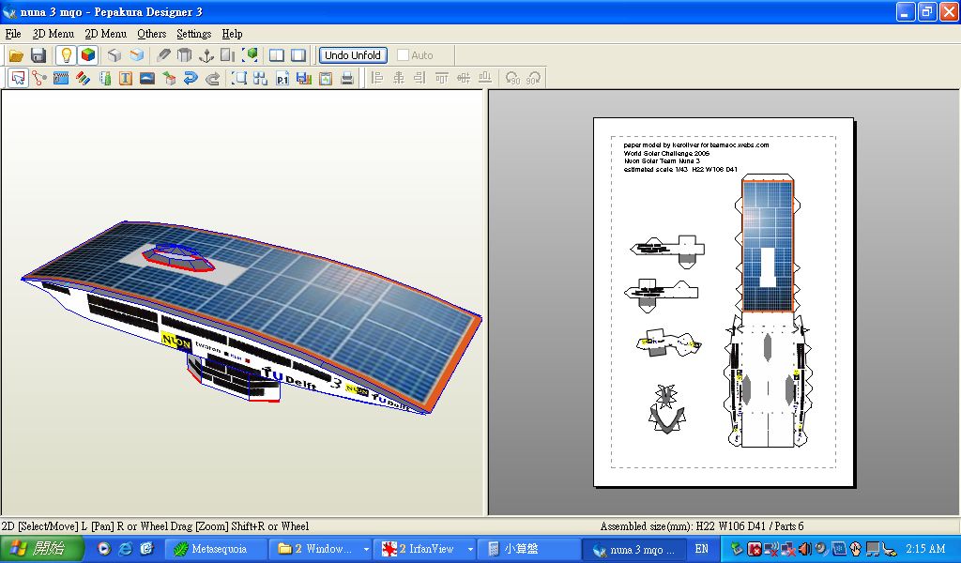Screen dimensions: 961x563
Task: Expand the '2 Window...' taskbar group arrow
Action: click(366, 549)
